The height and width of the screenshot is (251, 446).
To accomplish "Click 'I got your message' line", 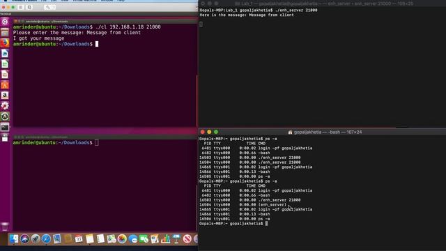I will [x=39, y=38].
